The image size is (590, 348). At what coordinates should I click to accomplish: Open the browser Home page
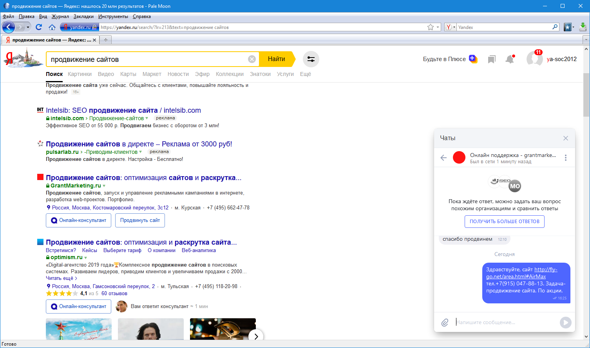click(52, 27)
